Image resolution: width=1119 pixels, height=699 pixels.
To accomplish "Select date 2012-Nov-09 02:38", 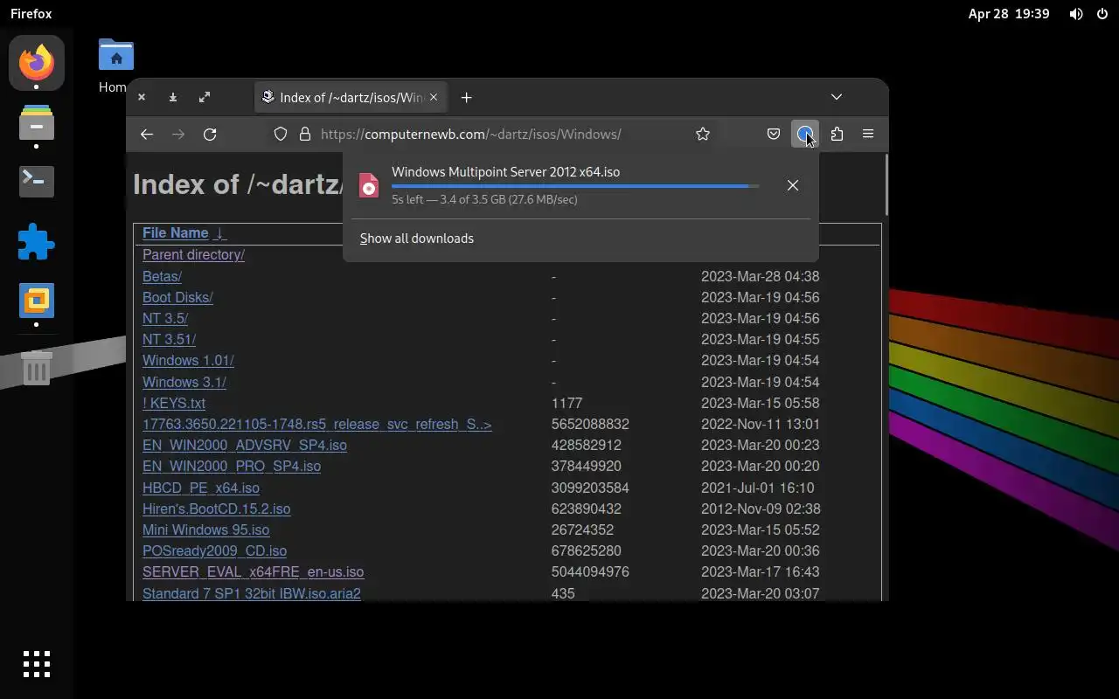I will [x=760, y=509].
